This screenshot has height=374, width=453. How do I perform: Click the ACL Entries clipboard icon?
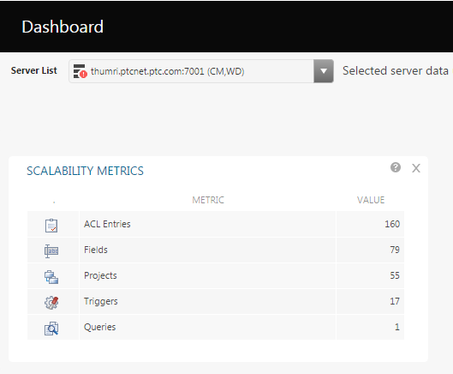pyautogui.click(x=51, y=226)
